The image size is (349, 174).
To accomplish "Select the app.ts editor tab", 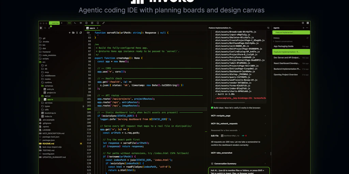I will [x=93, y=28].
